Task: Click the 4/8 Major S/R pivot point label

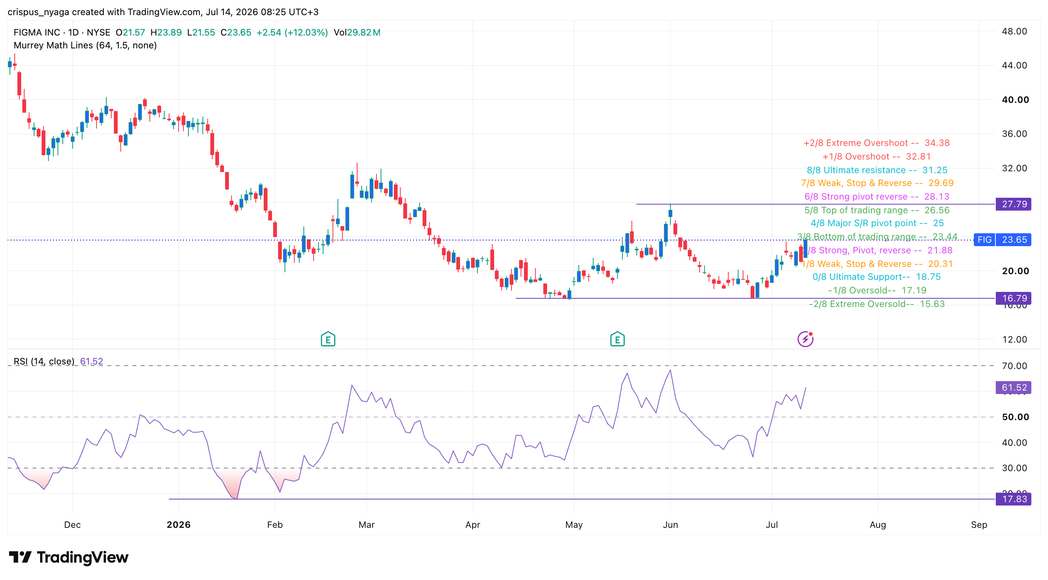Action: (877, 223)
